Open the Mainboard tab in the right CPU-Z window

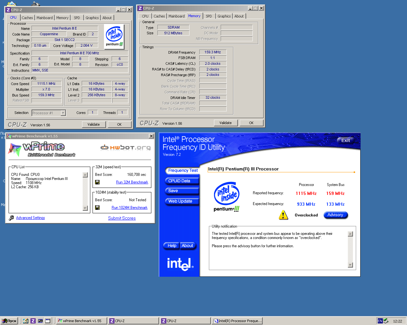[176, 16]
